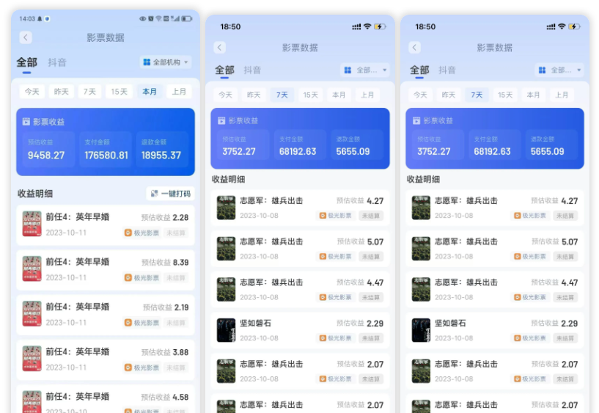Screen dimensions: 599x413
Task: Open 前任4 poster with 预估收益 2.19
Action: click(x=32, y=314)
